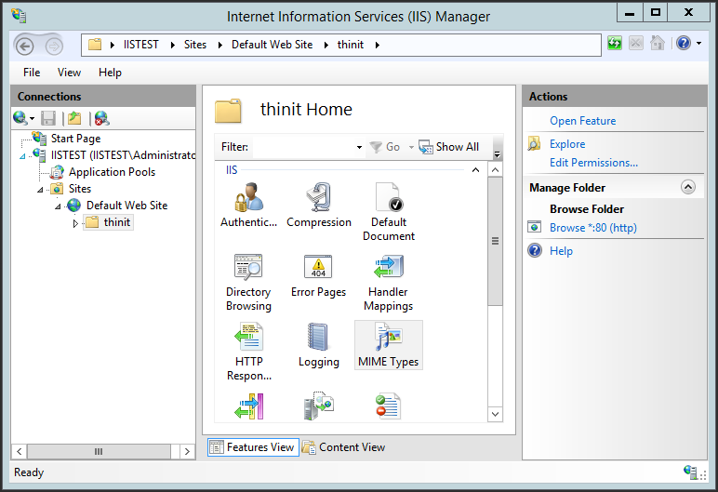This screenshot has width=718, height=492.
Task: Select Application Pools tree item
Action: [x=112, y=172]
